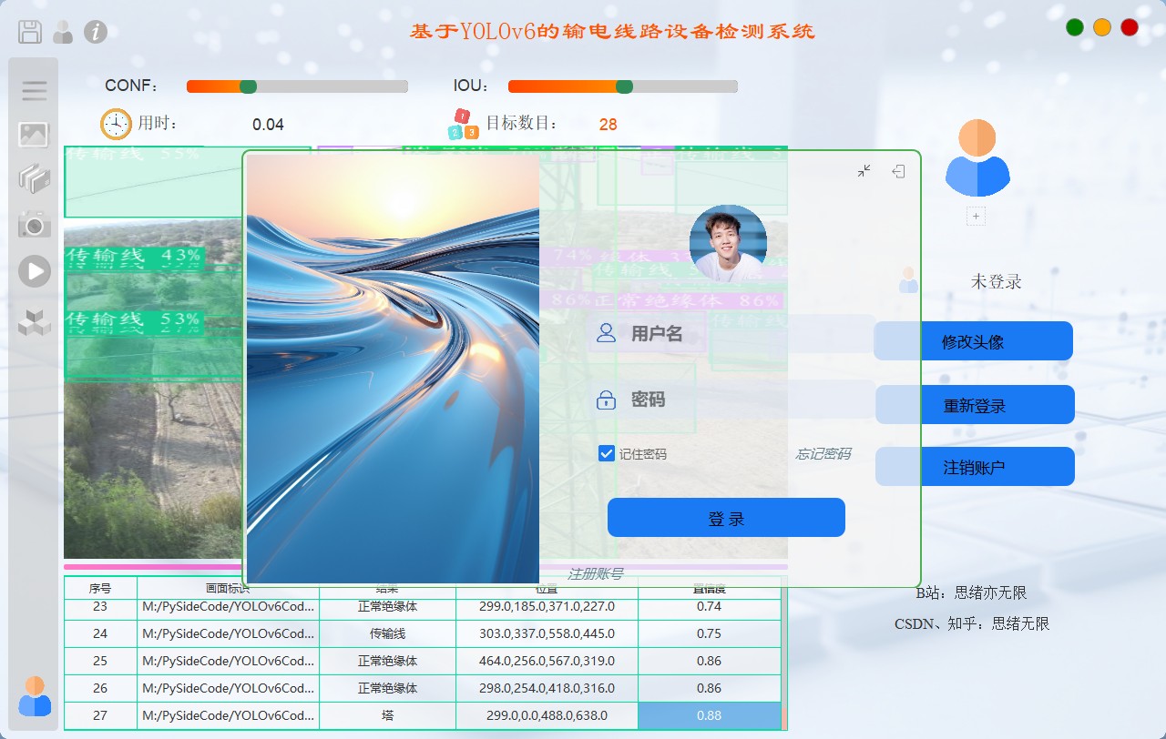Click the 修改头像 button
This screenshot has width=1166, height=739.
coord(973,341)
